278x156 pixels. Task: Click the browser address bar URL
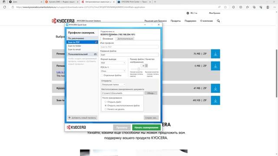pyautogui.click(x=80, y=7)
